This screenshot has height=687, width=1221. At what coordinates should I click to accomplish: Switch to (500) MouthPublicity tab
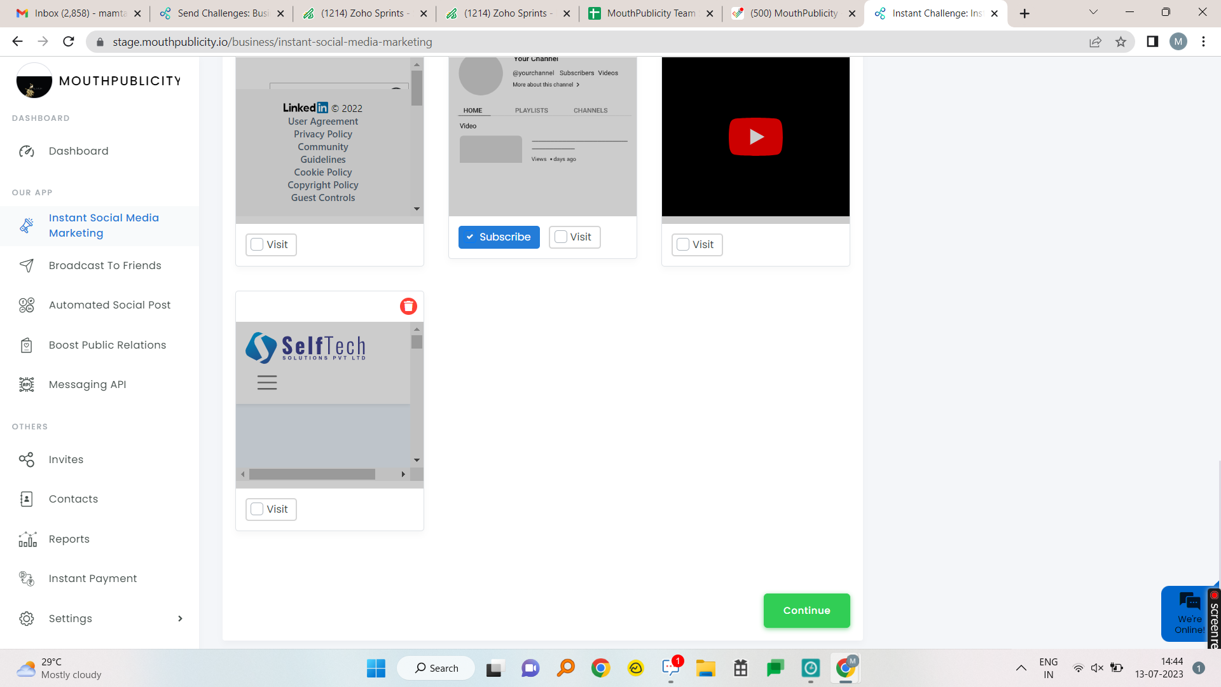(794, 13)
